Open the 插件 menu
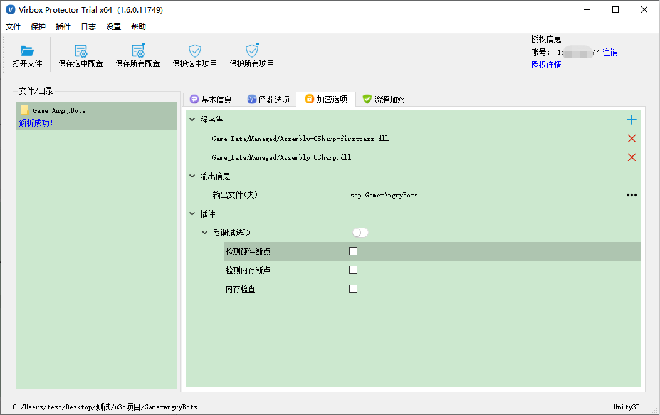The image size is (660, 415). 63,27
